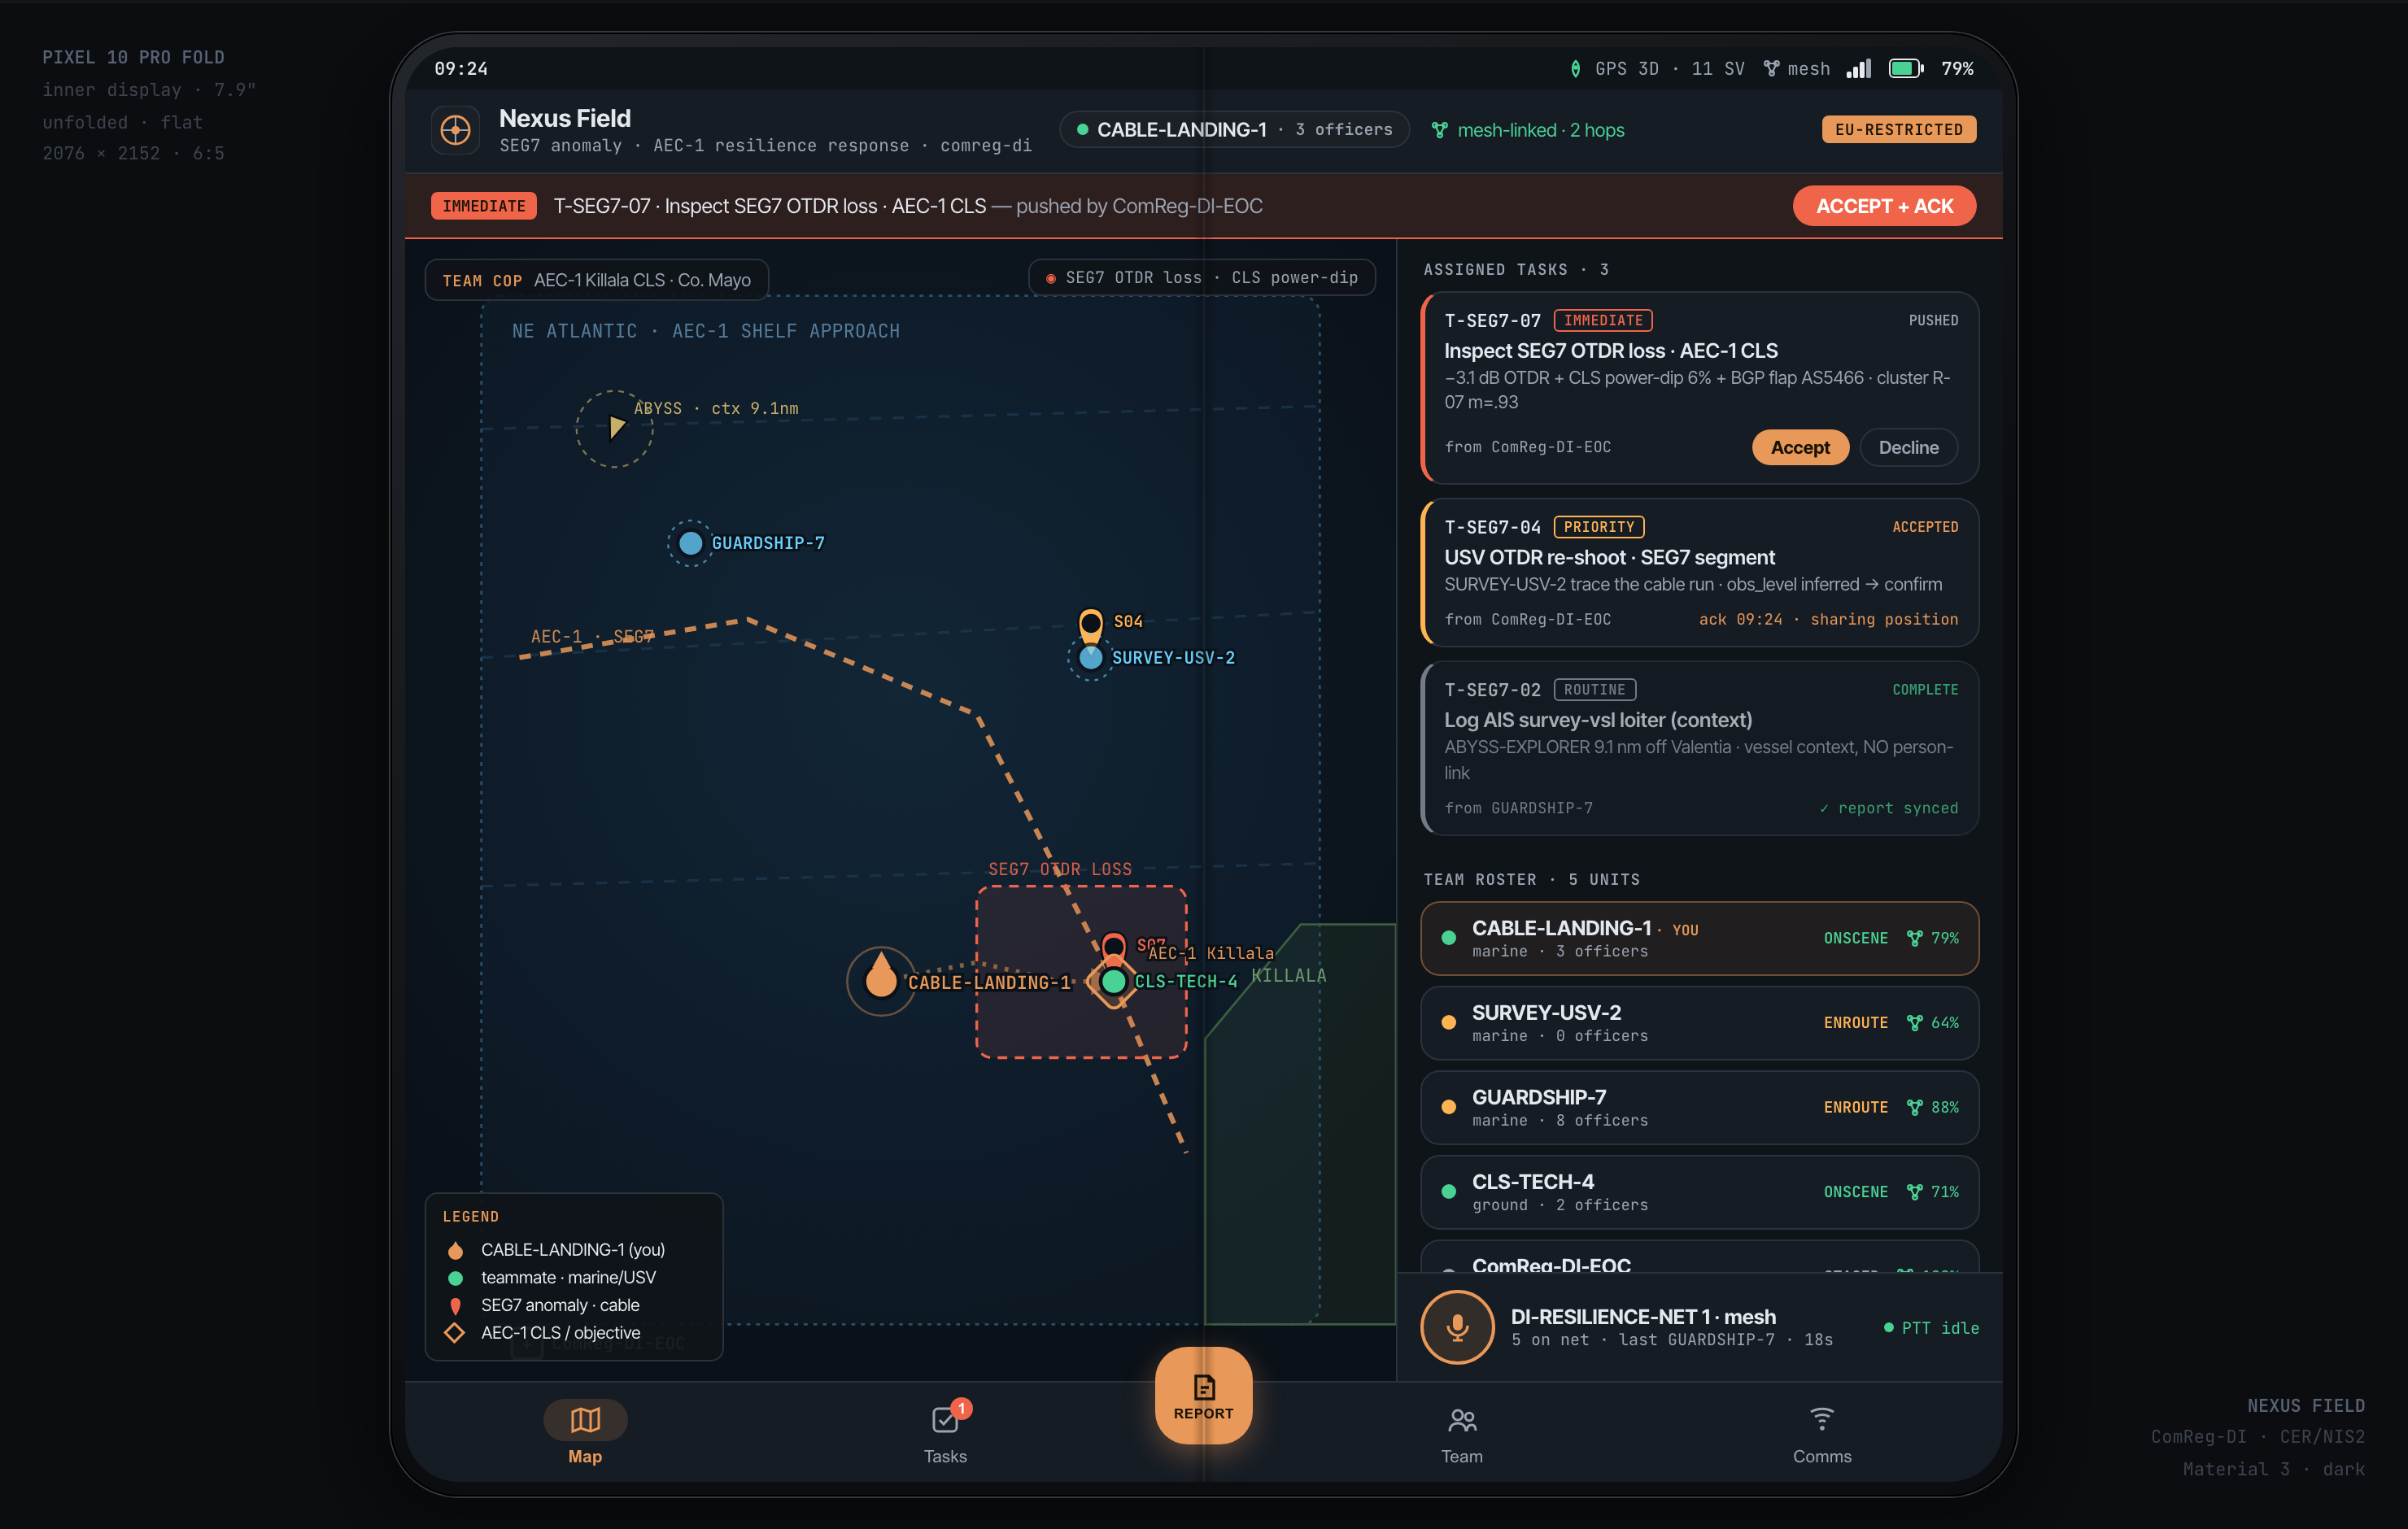This screenshot has height=1529, width=2408.
Task: Tap the mesh icon beside SURVEY-USV-2 64%
Action: pyautogui.click(x=1914, y=1023)
